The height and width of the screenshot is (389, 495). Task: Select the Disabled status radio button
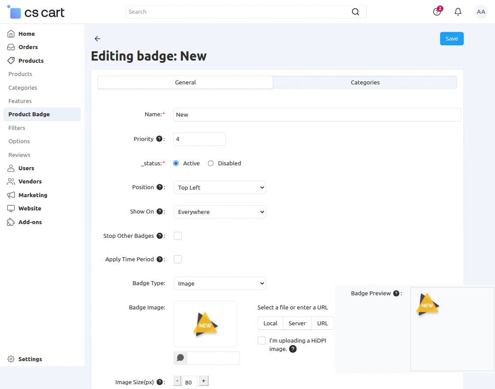point(211,163)
